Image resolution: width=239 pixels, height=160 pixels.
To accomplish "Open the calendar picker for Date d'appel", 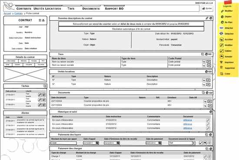I will [x=97, y=143].
